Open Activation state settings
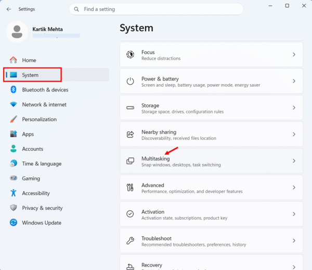The image size is (312, 270). coord(211,214)
